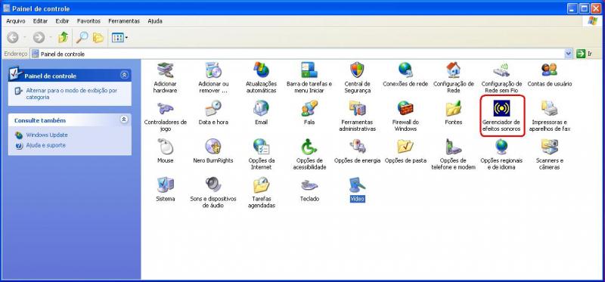
Task: Open Barra de tarefas e menu Iniciar
Action: [x=309, y=77]
